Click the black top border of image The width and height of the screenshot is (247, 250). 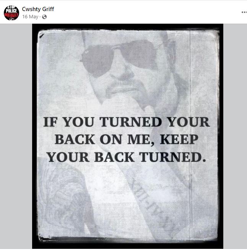[x=128, y=26]
